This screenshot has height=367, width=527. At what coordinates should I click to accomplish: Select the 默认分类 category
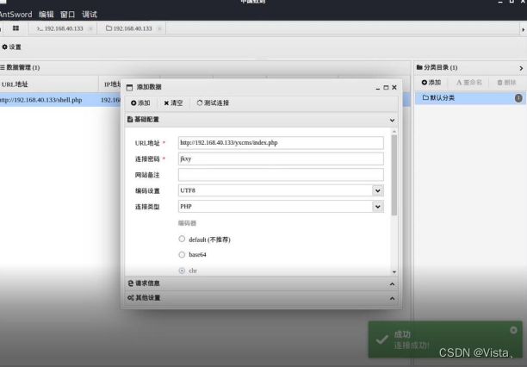[470, 98]
